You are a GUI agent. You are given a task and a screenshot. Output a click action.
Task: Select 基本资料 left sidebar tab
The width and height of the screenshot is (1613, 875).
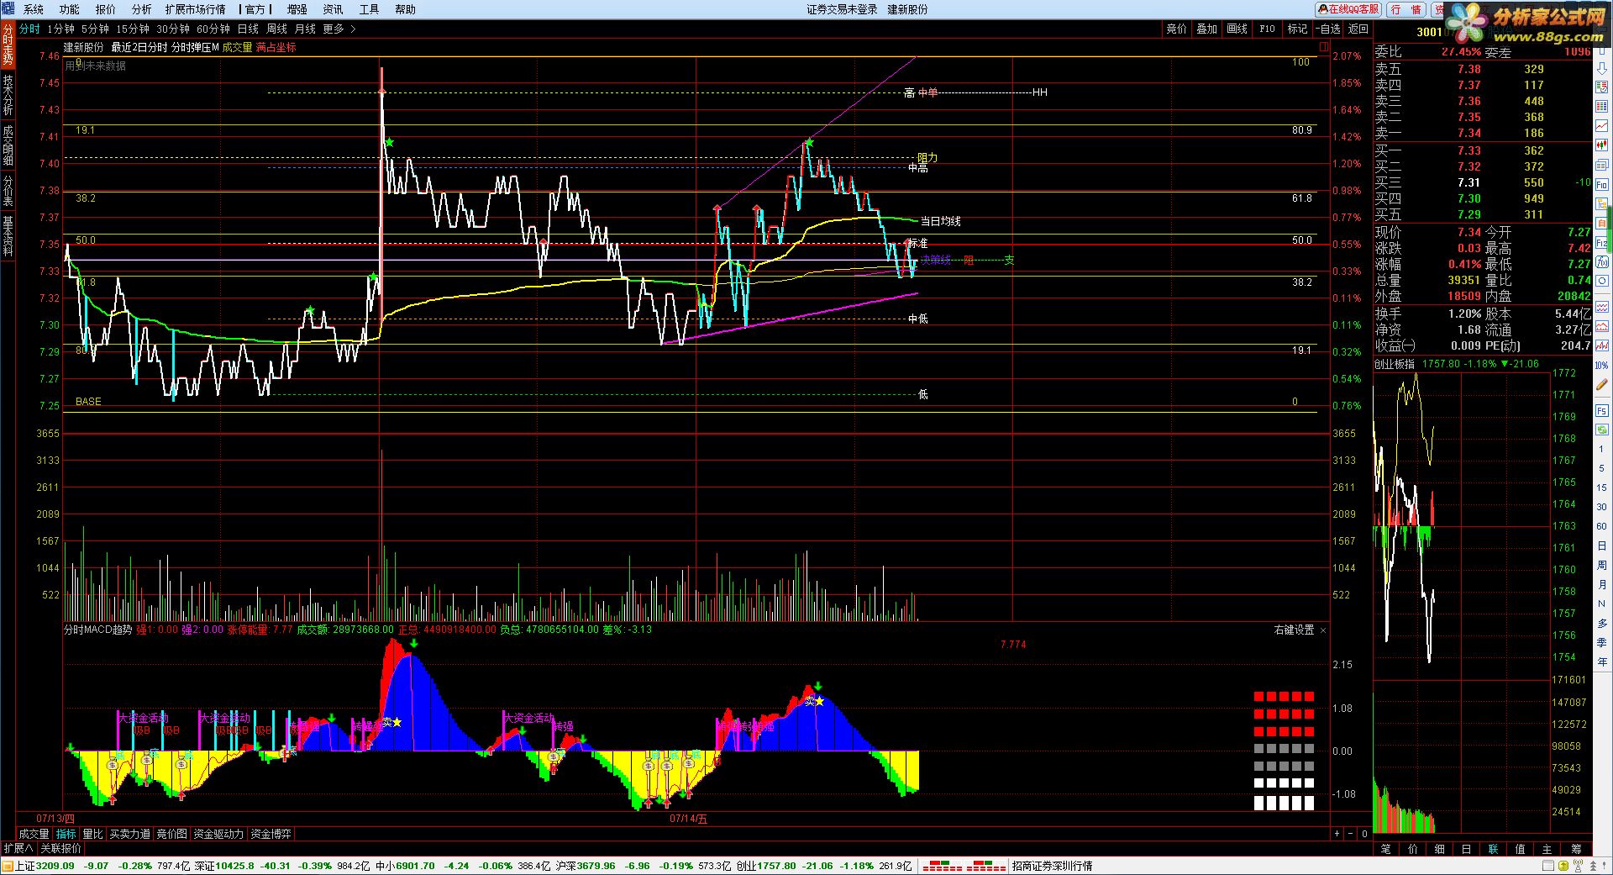tap(8, 235)
